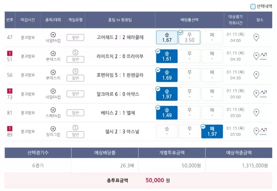The width and height of the screenshot is (277, 191).
Task: Open venue location pin for match 47
Action: coord(256,37)
